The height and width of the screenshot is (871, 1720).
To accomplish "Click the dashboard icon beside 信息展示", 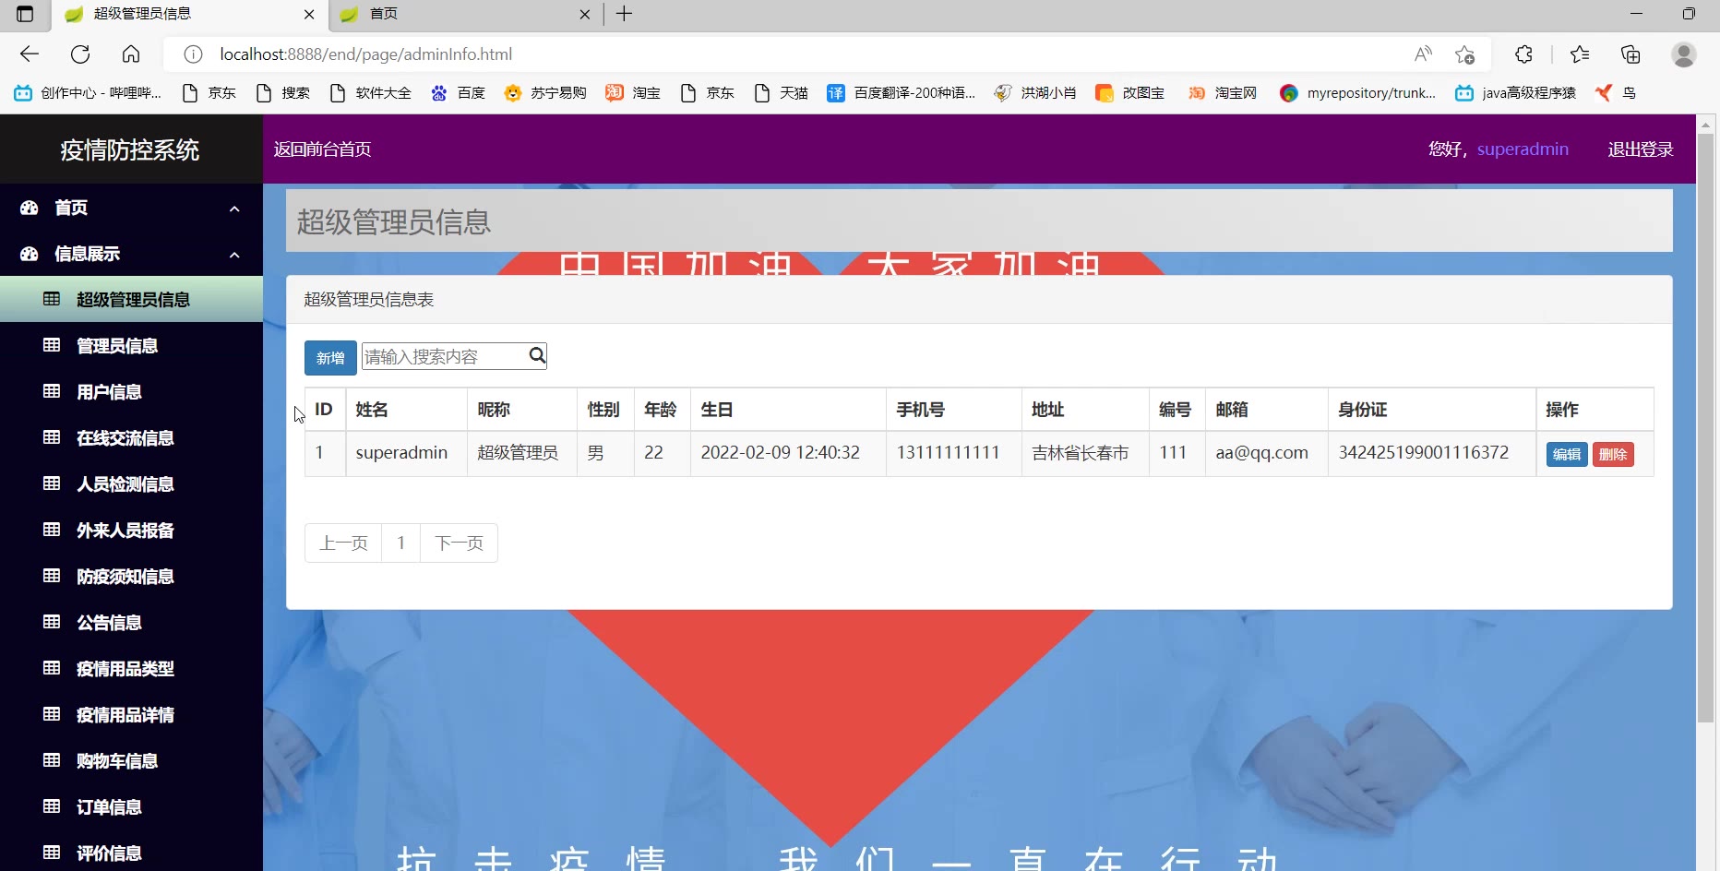I will tap(30, 254).
